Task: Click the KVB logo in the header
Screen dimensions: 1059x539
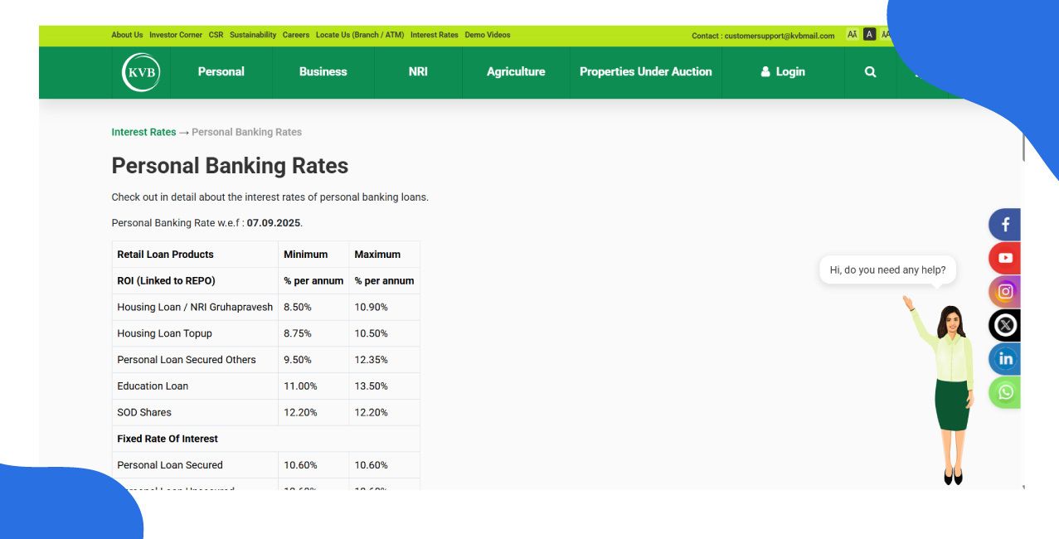Action: [141, 72]
